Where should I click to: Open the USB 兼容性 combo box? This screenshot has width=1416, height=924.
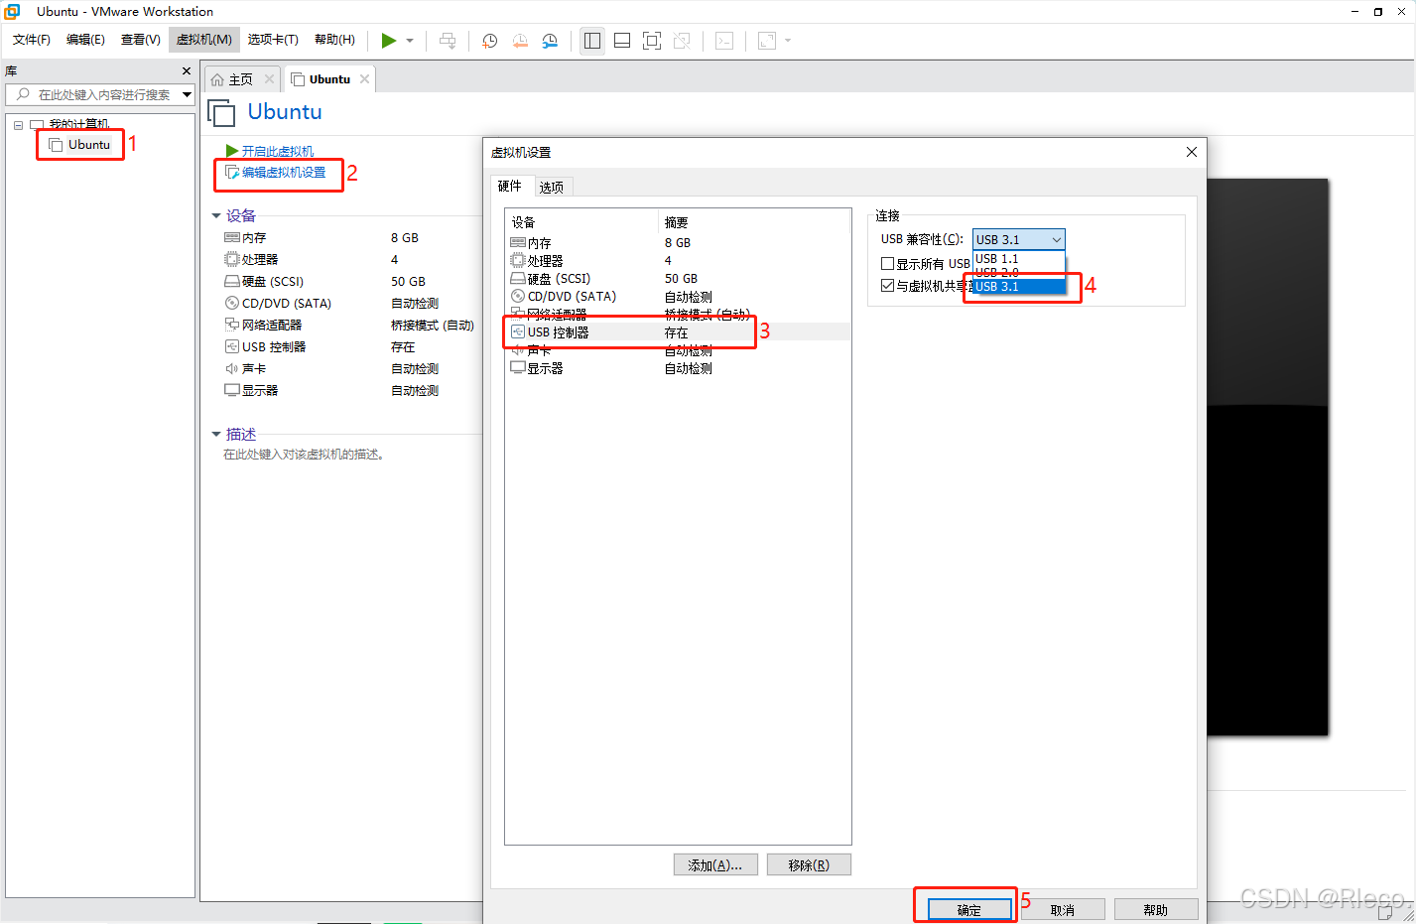(1018, 239)
